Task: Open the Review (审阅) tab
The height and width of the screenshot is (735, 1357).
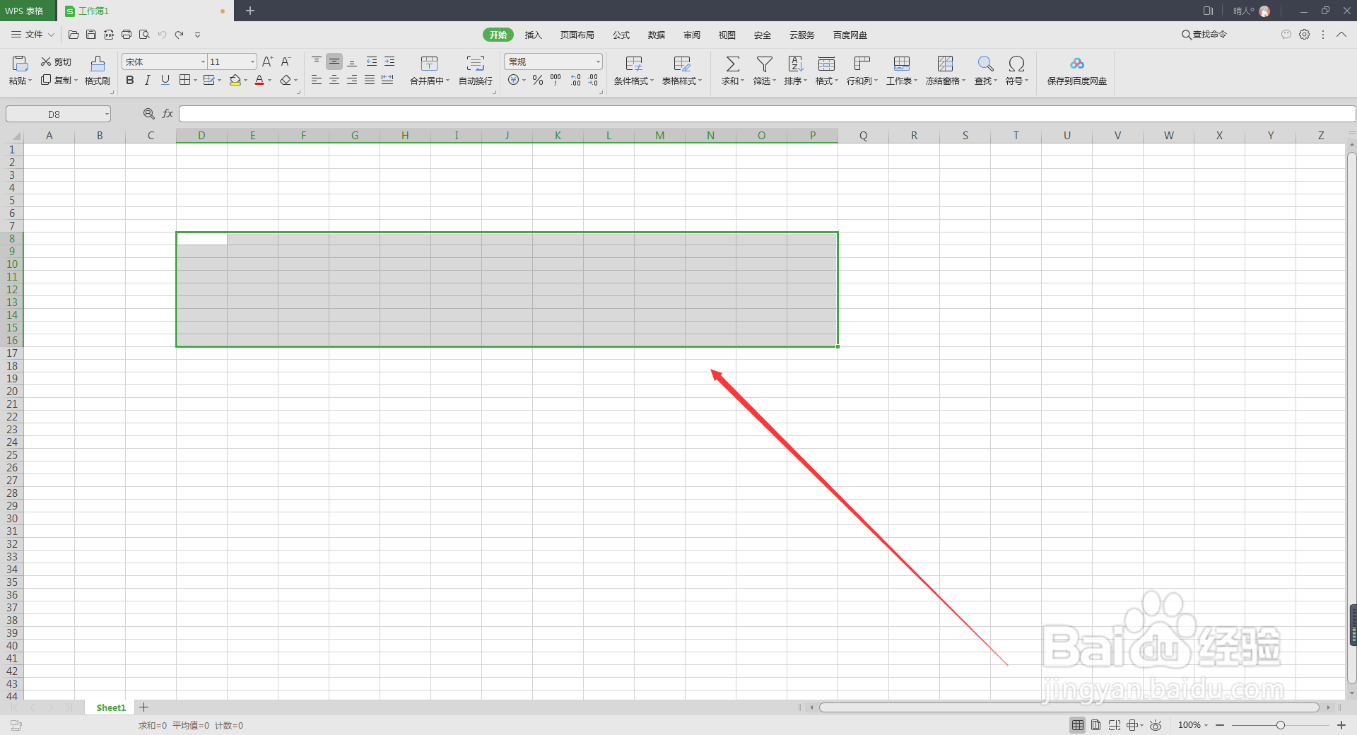Action: click(692, 35)
